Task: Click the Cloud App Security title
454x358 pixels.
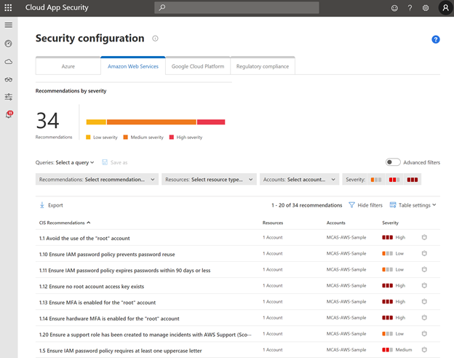Action: (57, 7)
